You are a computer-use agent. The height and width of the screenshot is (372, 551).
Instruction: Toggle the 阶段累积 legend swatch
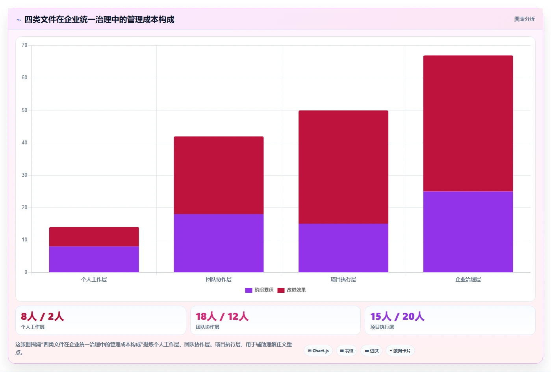[249, 290]
